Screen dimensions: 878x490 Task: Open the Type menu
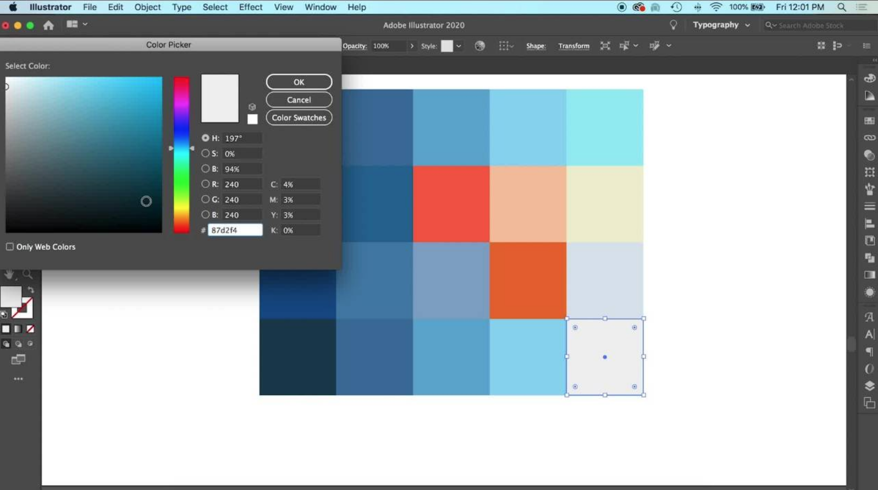point(181,7)
